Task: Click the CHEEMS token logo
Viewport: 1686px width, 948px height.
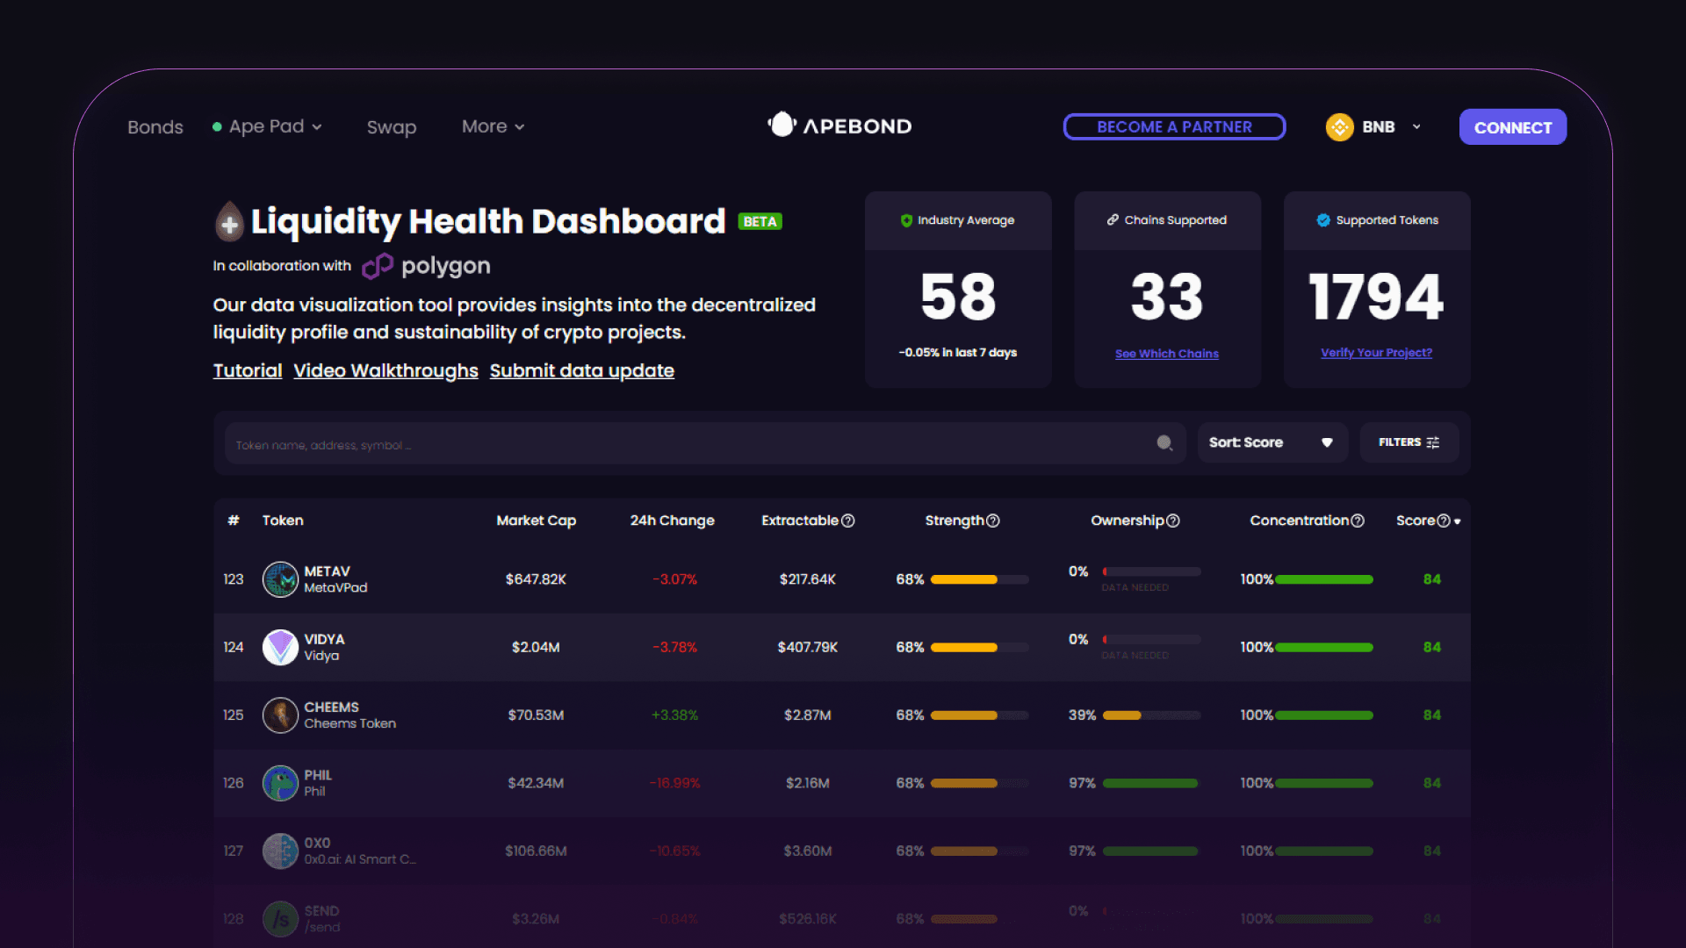Action: [281, 715]
